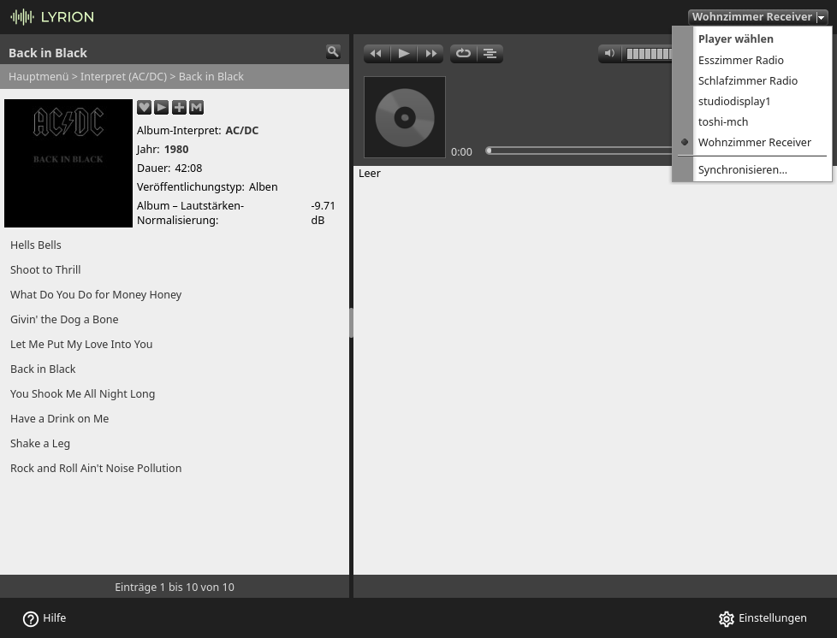Image resolution: width=837 pixels, height=638 pixels.
Task: Select Wohnzimmer Receiver in player menu
Action: pyautogui.click(x=754, y=143)
